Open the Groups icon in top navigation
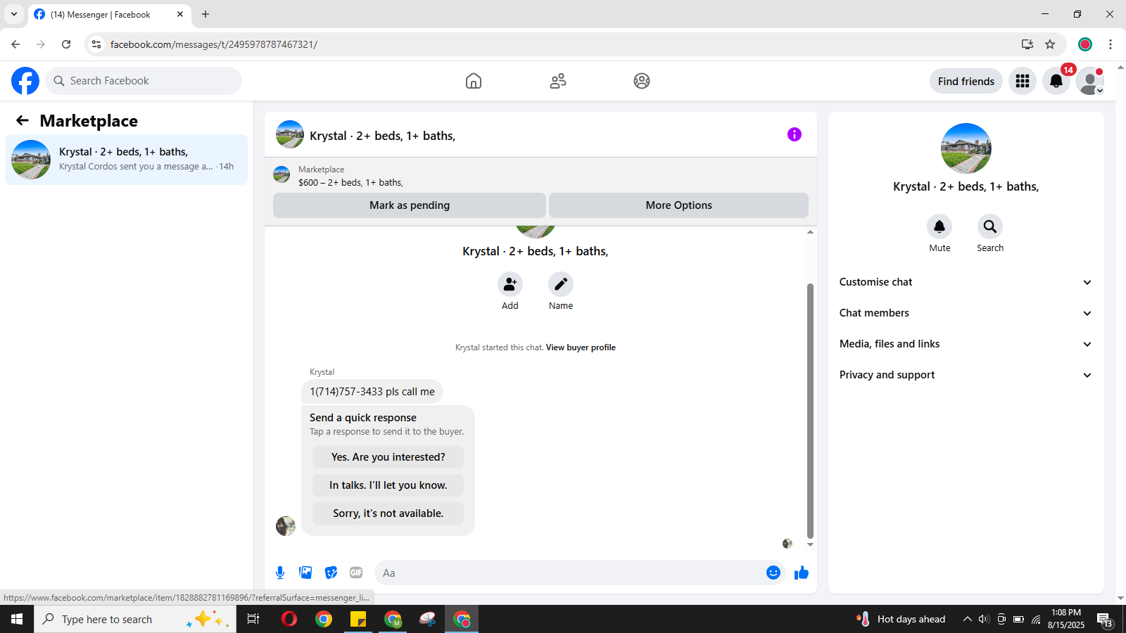The height and width of the screenshot is (633, 1126). 642,81
